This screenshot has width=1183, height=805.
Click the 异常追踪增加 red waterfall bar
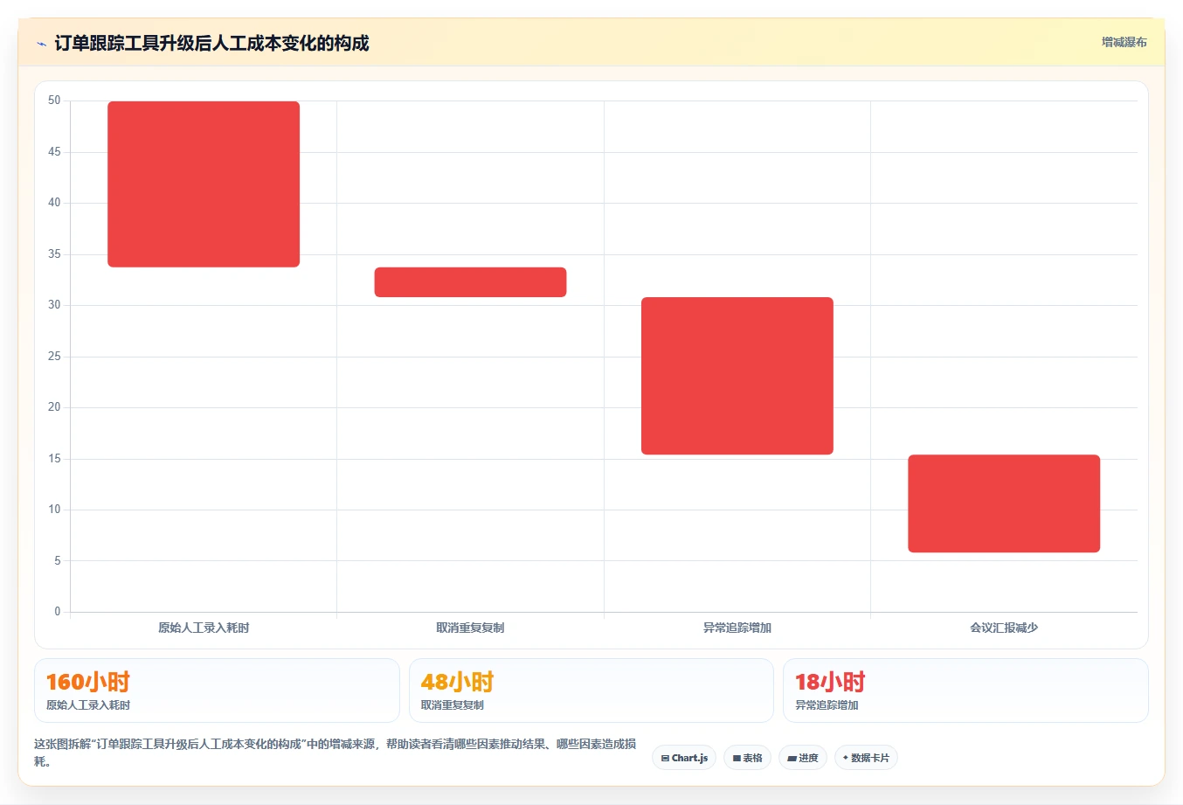737,376
